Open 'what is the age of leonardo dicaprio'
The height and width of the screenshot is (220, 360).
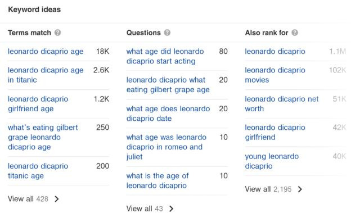pos(157,180)
